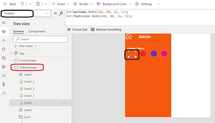Click the Label3 control icon
Image resolution: width=215 pixels, height=123 pixels.
21,74
